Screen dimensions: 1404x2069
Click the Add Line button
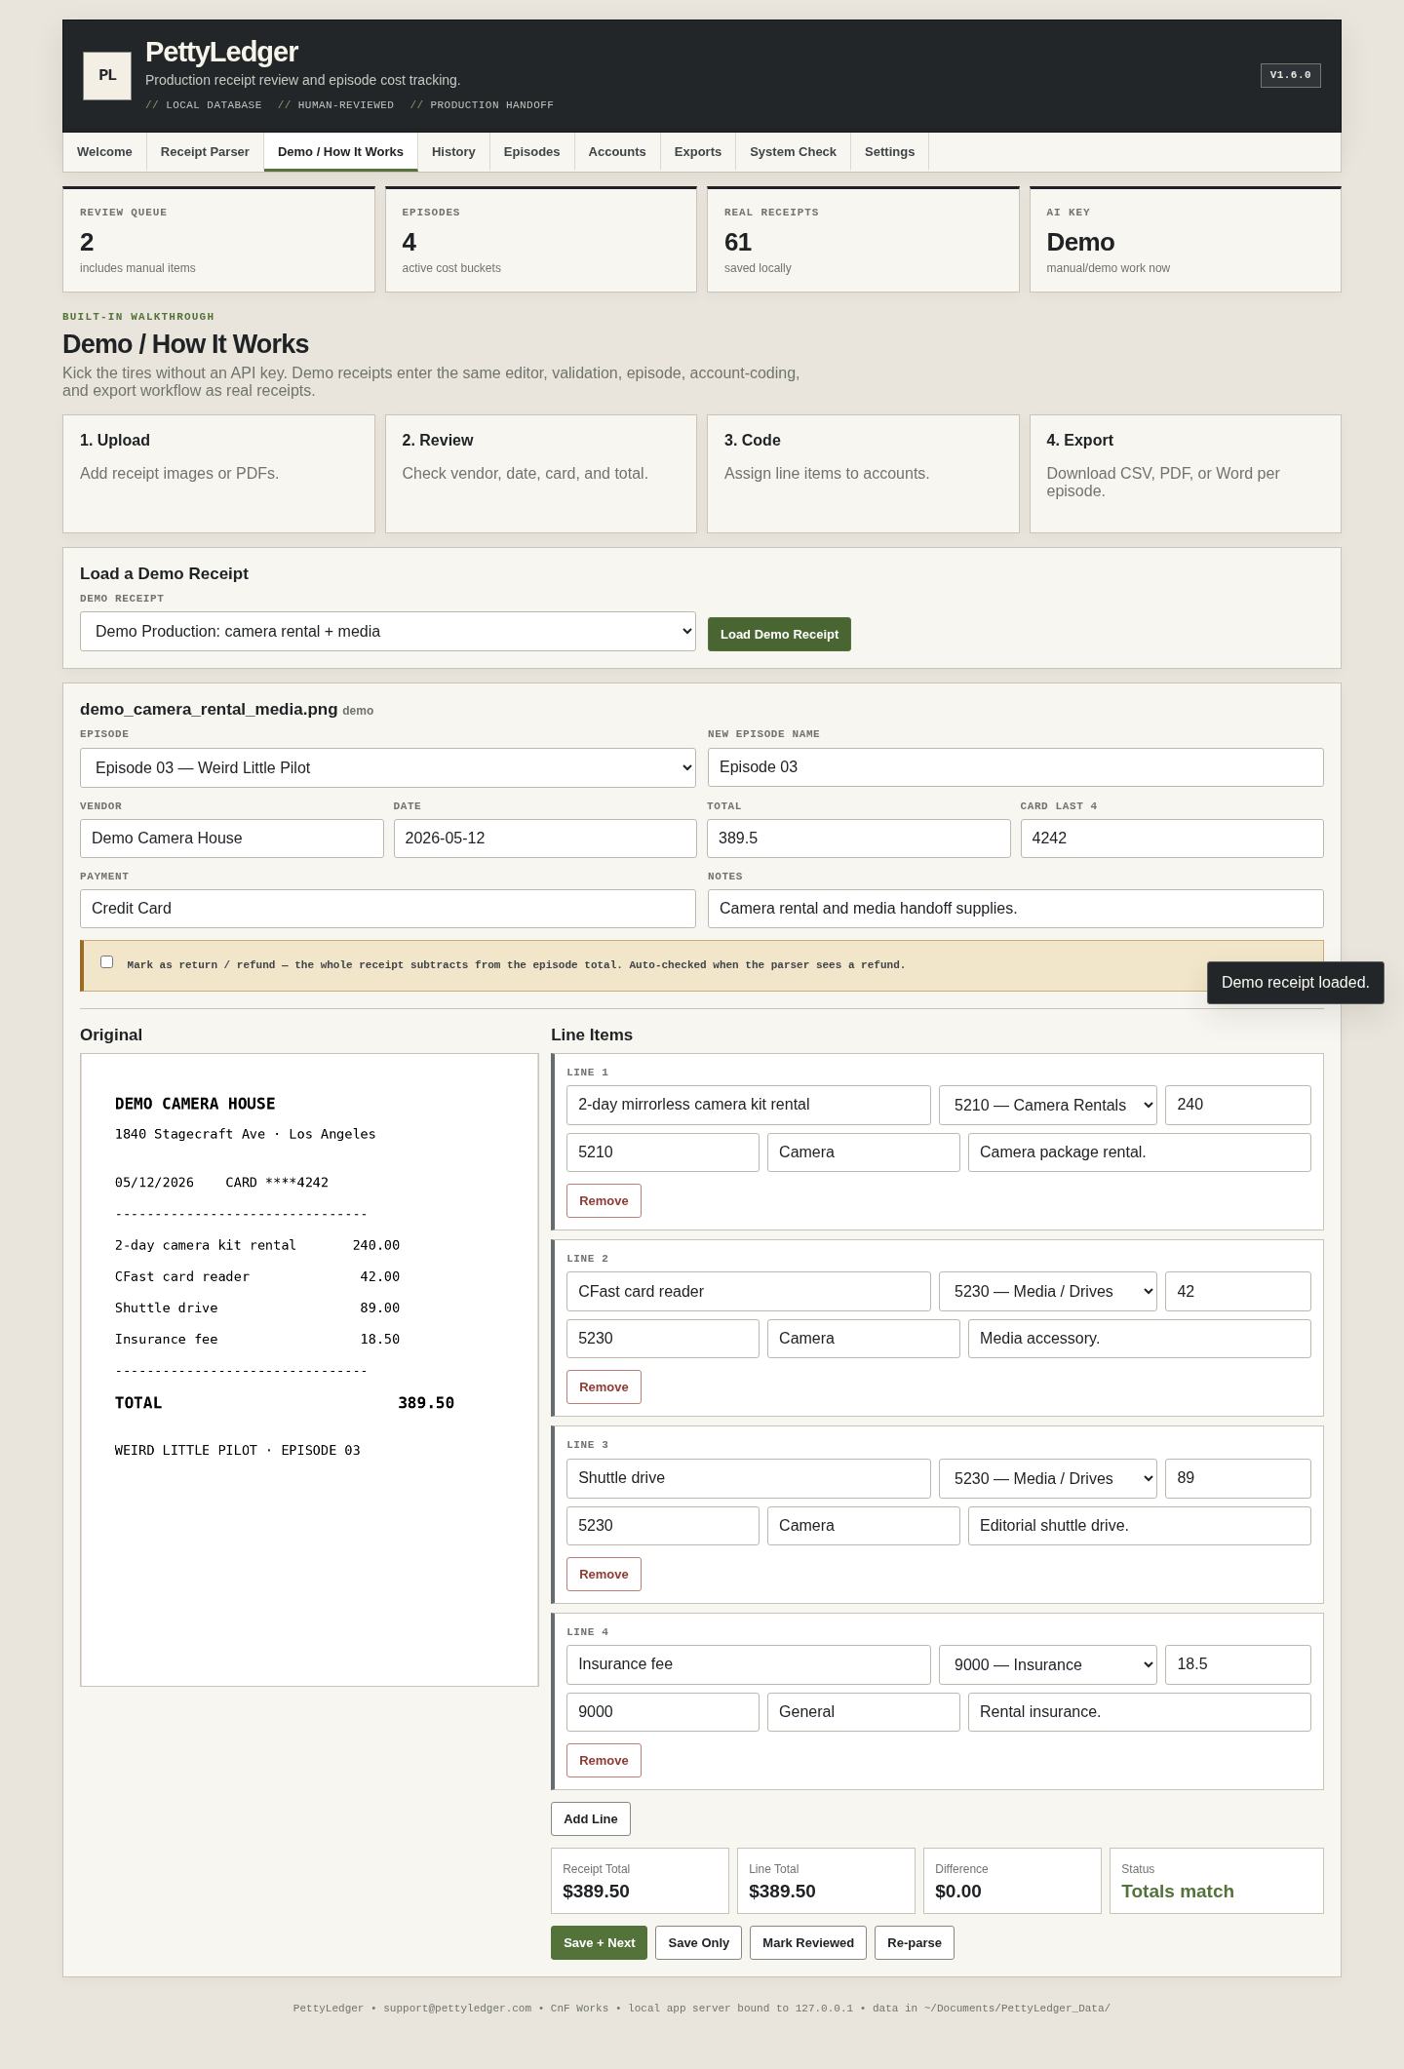coord(591,1819)
